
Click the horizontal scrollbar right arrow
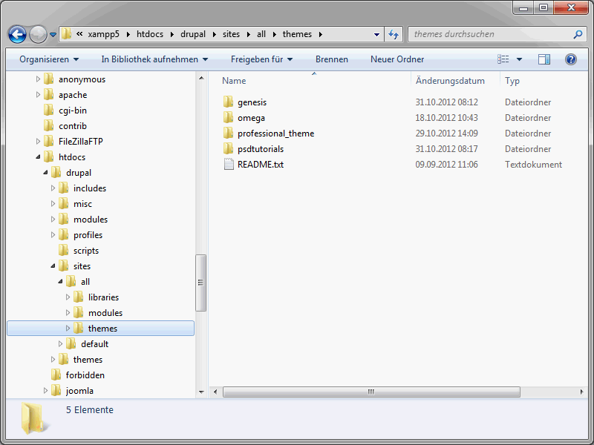(581, 392)
